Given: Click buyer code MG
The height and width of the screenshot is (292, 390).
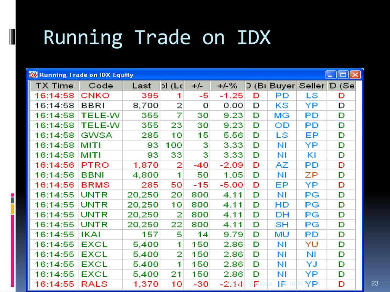Looking at the screenshot, I should point(282,116).
